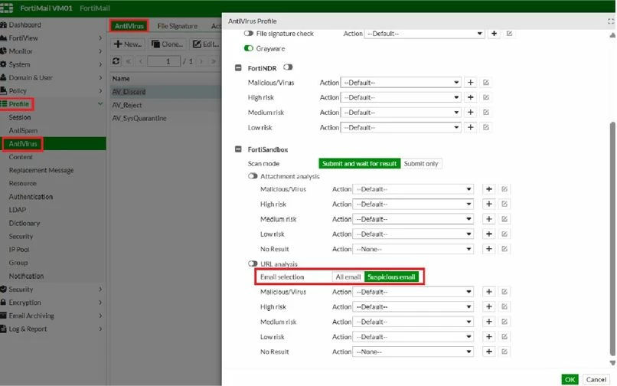Open URL analysis No Result Action dropdown

413,352
